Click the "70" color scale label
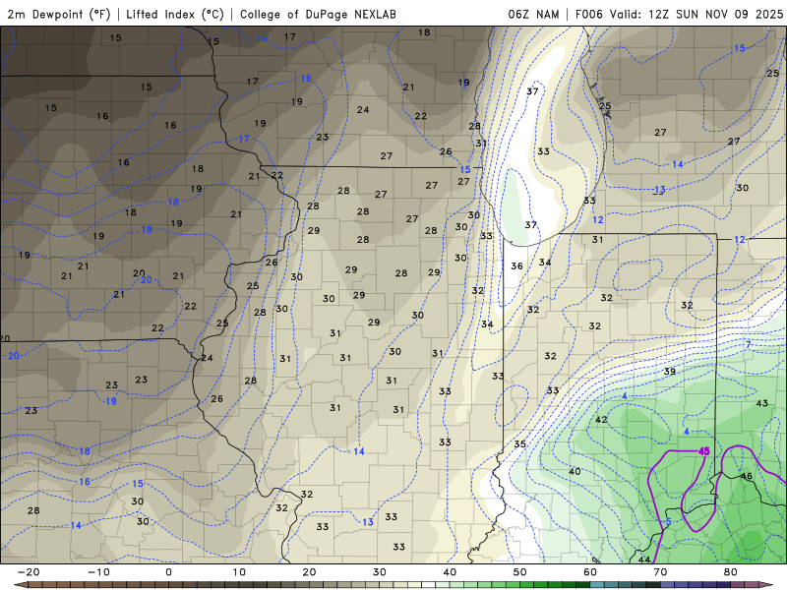787x590 pixels. (x=660, y=572)
